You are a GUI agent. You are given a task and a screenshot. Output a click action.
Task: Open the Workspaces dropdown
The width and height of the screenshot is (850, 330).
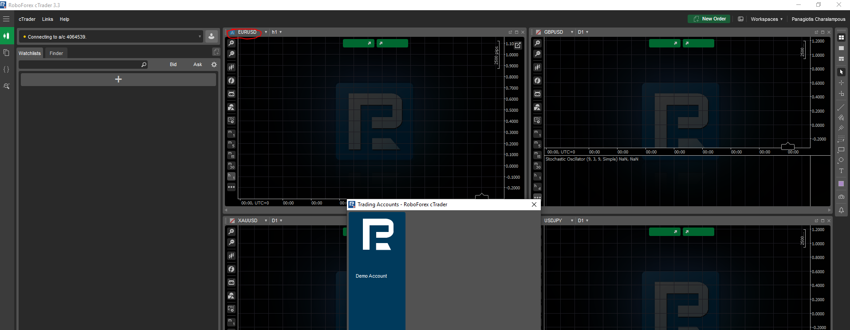[766, 19]
